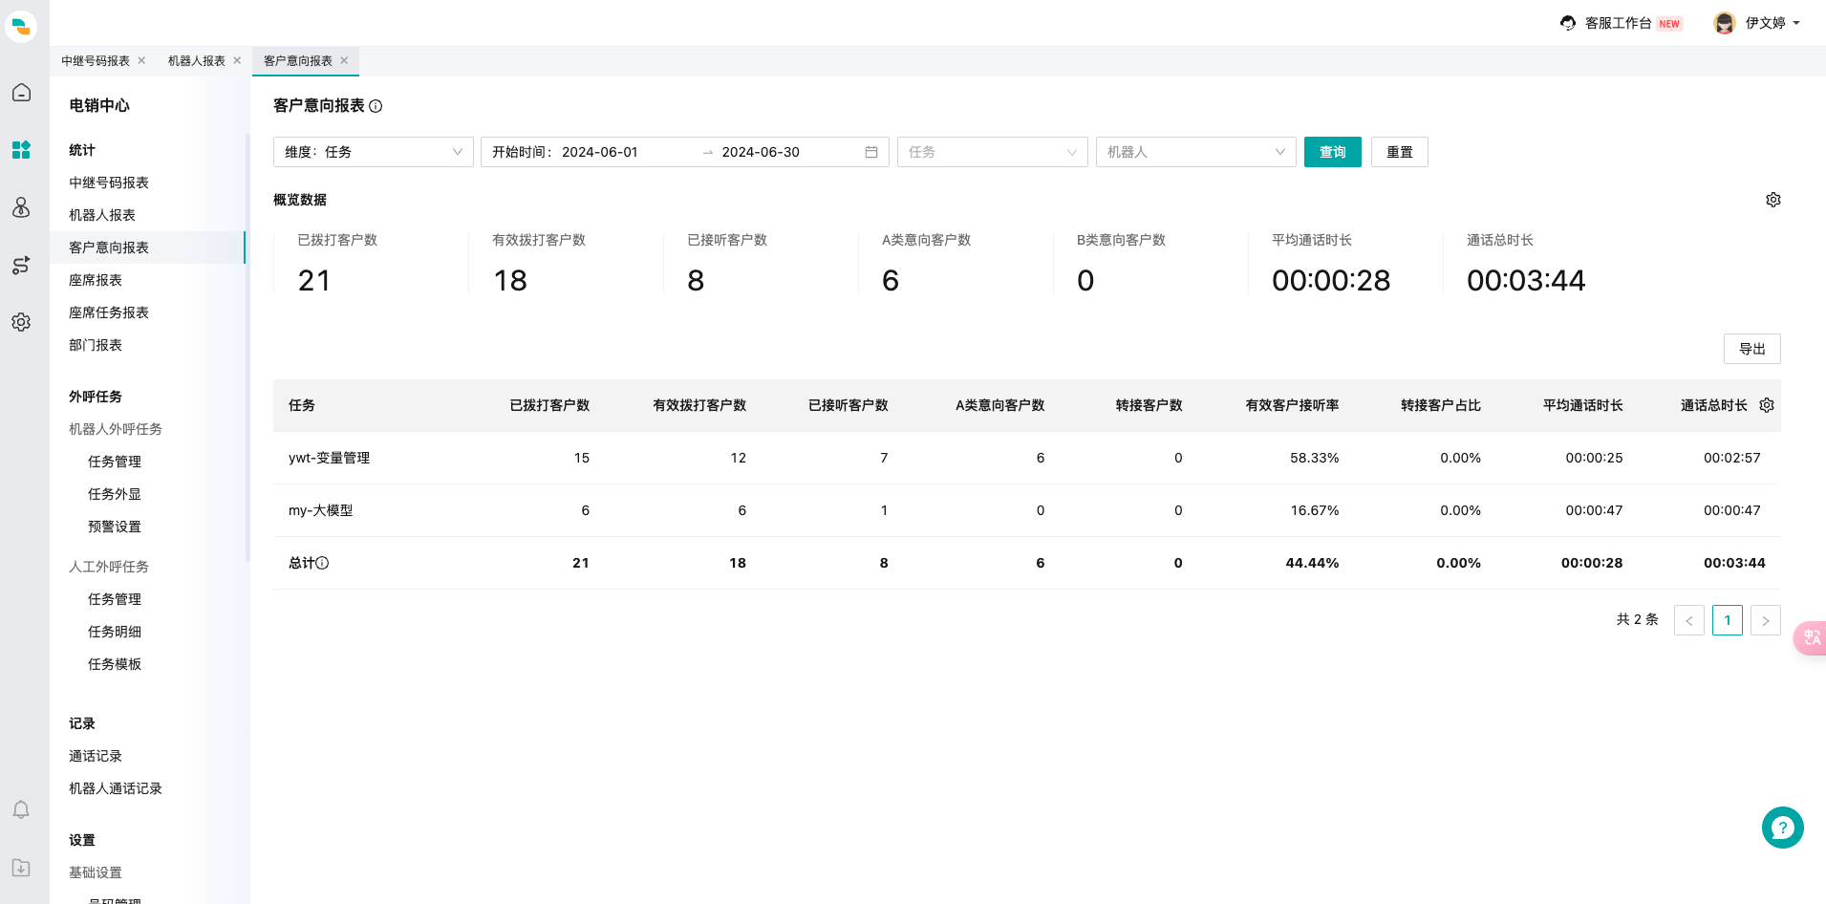Open 机器人报表 in sidebar menu
This screenshot has height=904, width=1826.
point(102,215)
